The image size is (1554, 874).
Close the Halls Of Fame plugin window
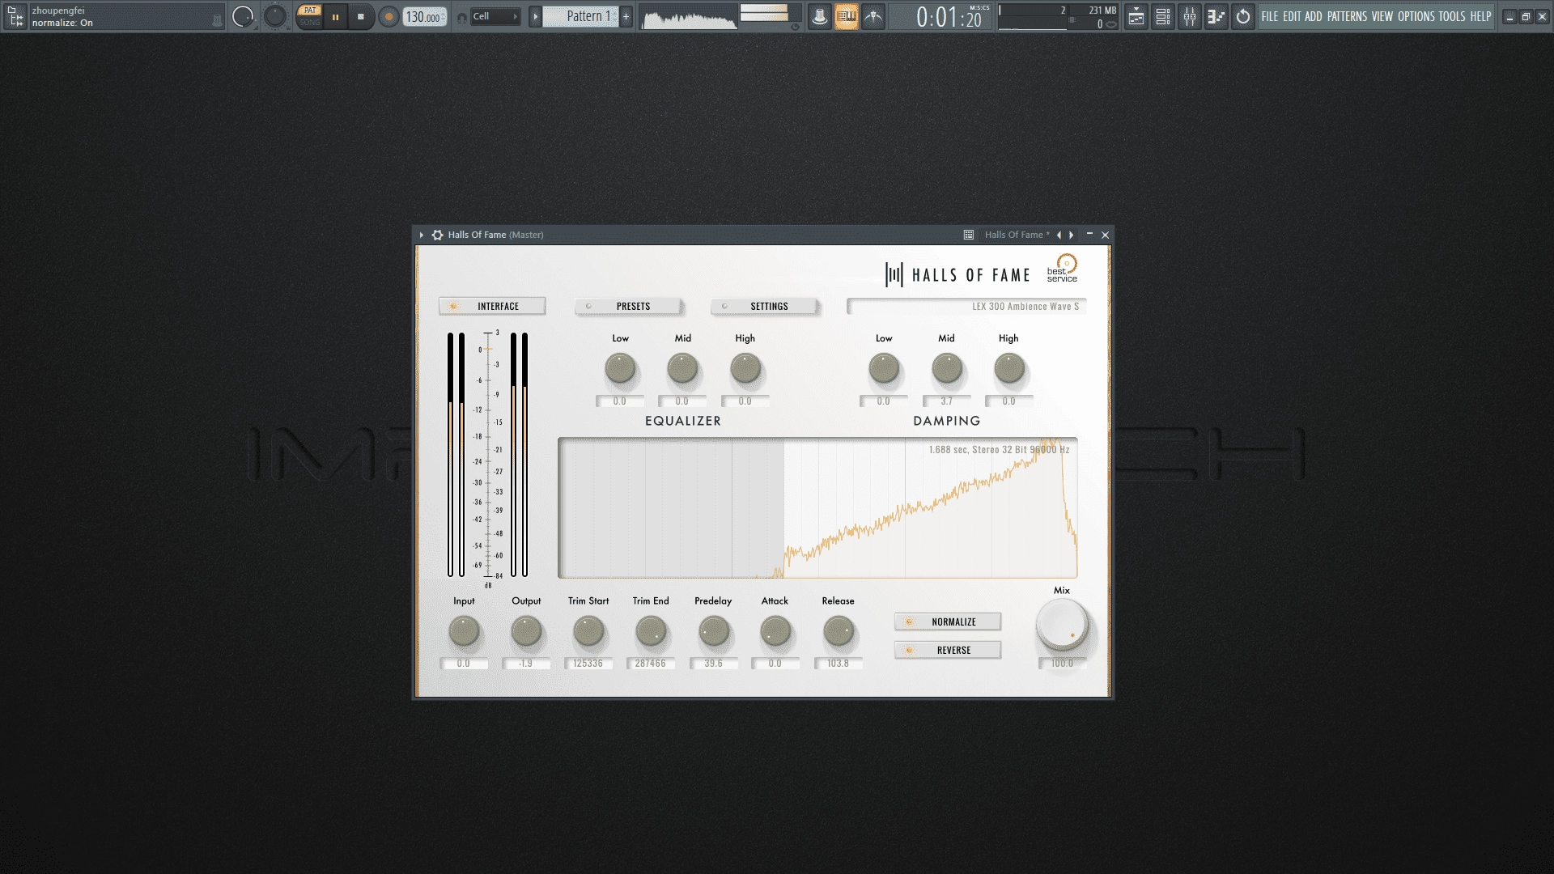click(x=1105, y=235)
